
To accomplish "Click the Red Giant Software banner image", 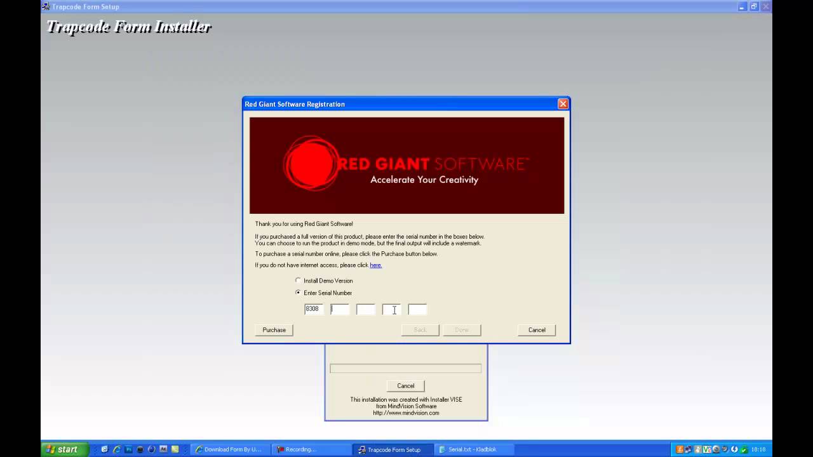I will 406,165.
